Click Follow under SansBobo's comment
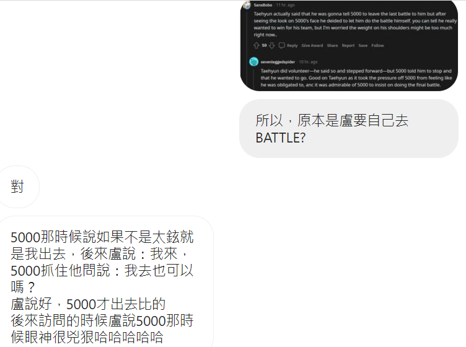This screenshot has width=466, height=347. [377, 45]
